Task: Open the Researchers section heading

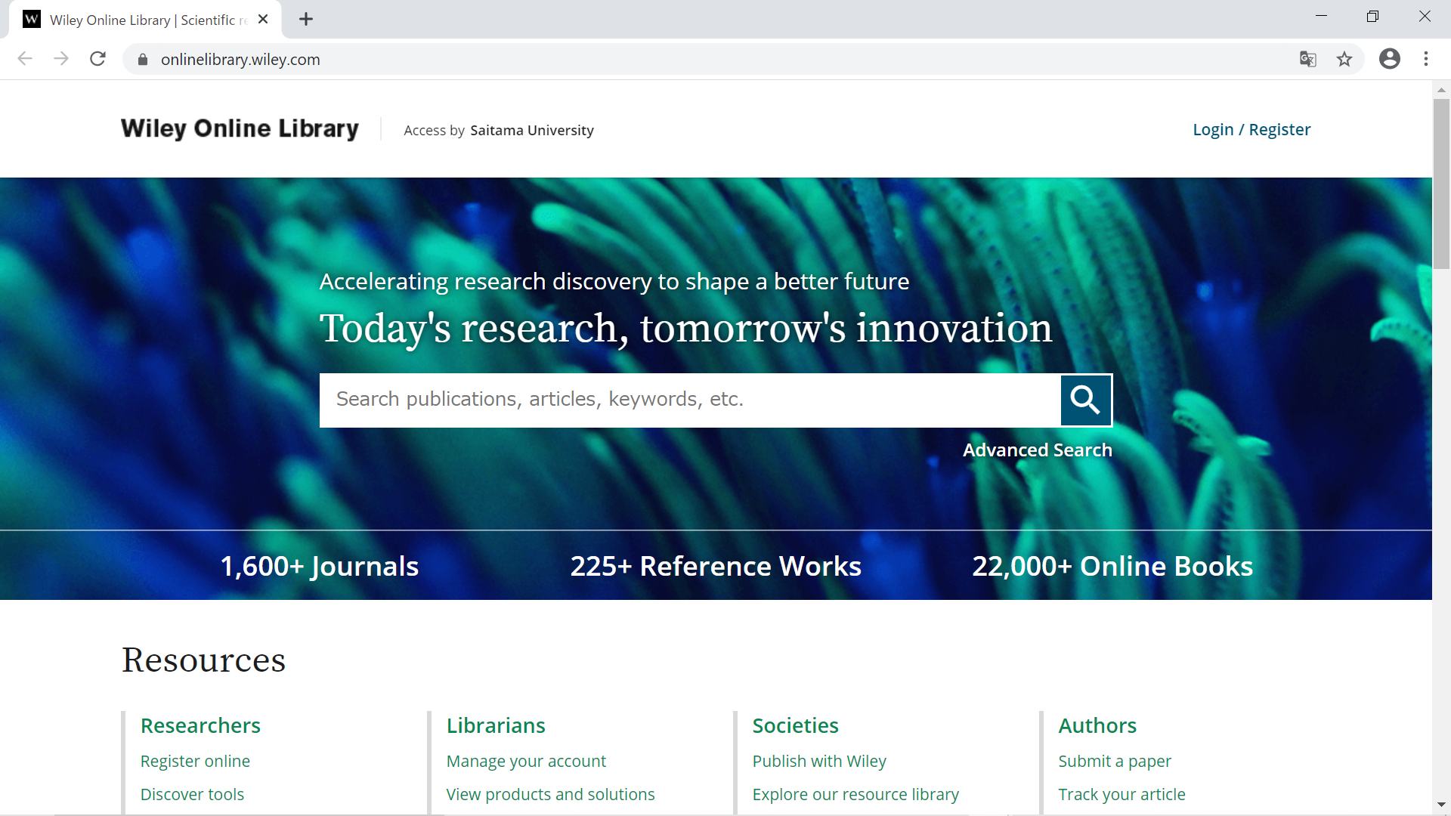Action: (200, 726)
